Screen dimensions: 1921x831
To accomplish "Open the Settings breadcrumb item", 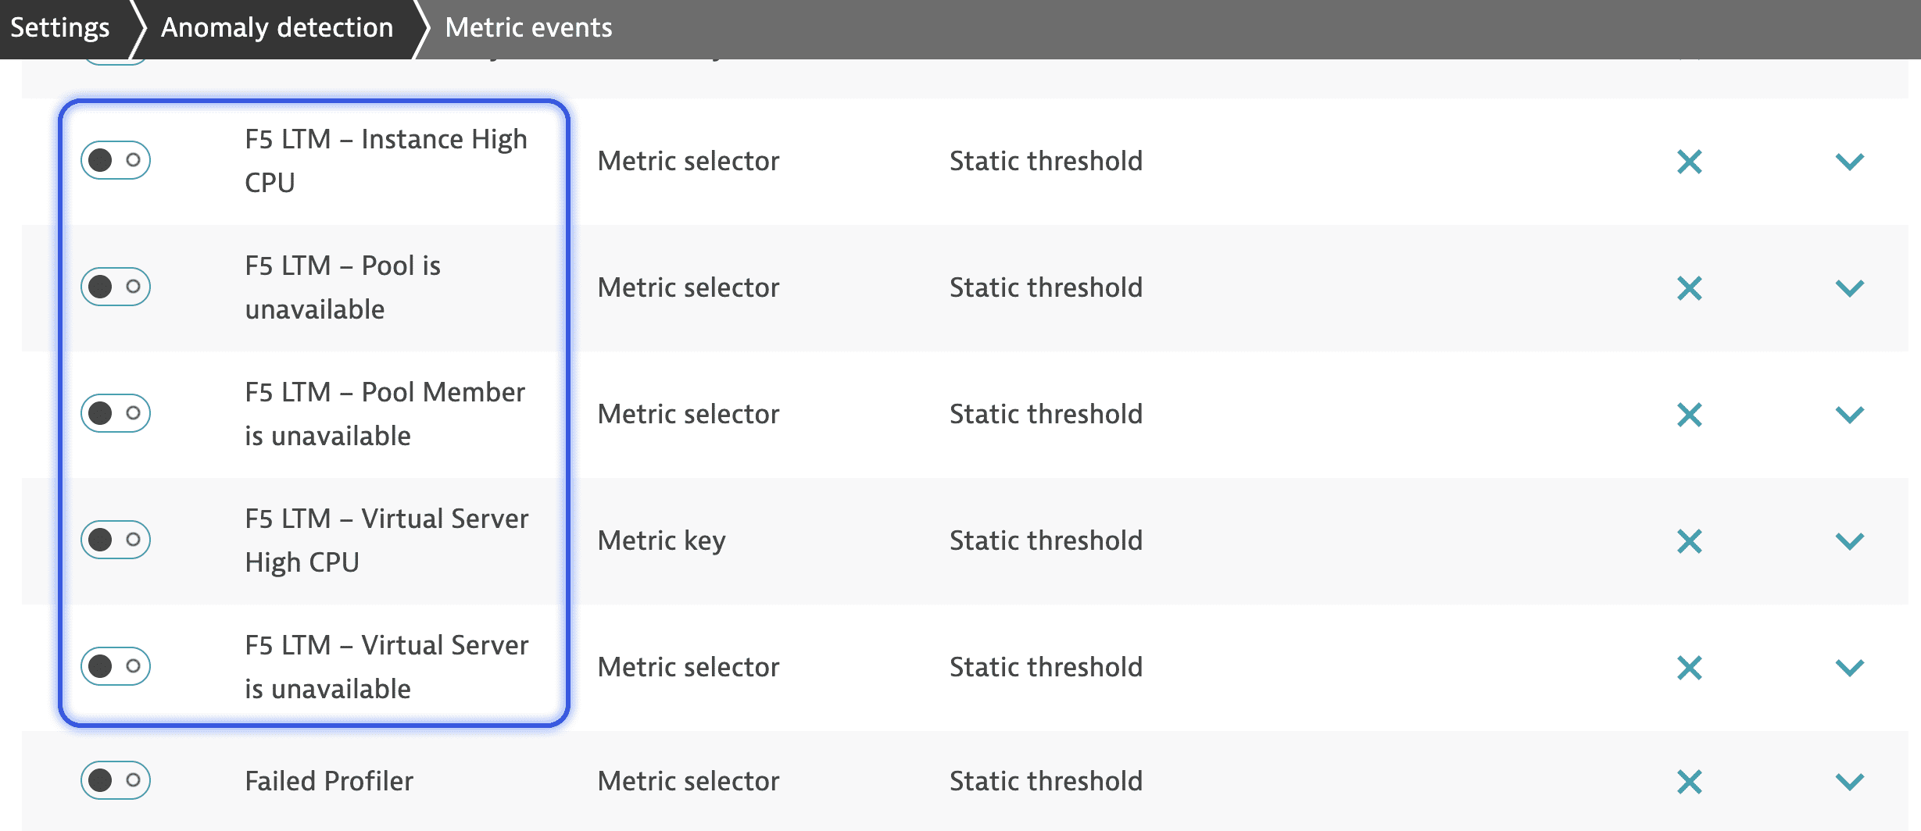I will coord(60,27).
